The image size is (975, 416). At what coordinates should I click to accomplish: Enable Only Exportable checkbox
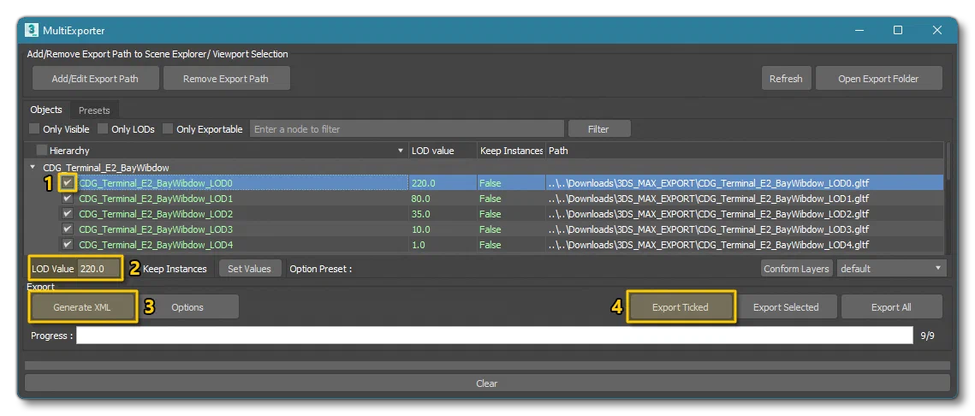[168, 129]
